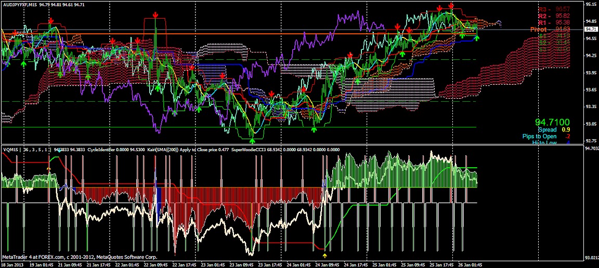Select the rightmost red down arrow at the chart top
599x268 pixels.
451,5
